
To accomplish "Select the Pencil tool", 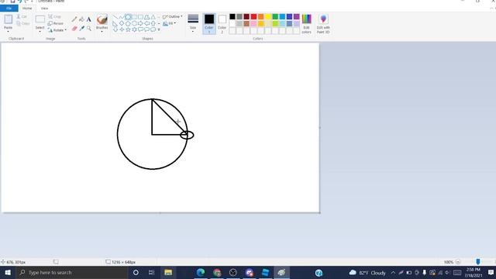I will click(74, 19).
